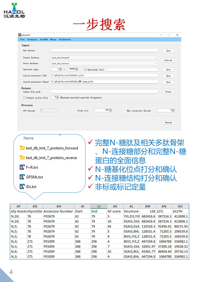Click the cell with GF score 45
Viewport: 199px width, 282px height.
tap(115, 227)
